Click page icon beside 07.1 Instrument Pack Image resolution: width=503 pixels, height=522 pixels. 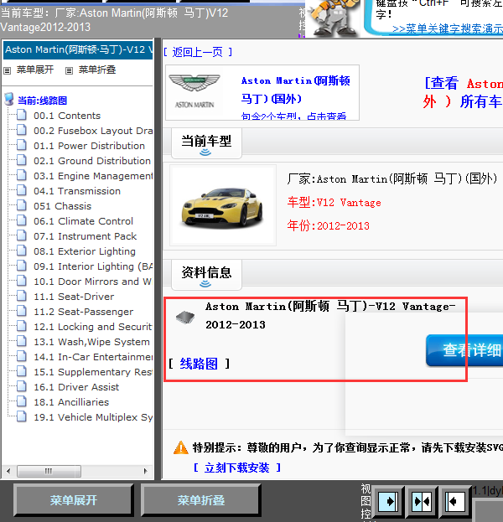22,235
